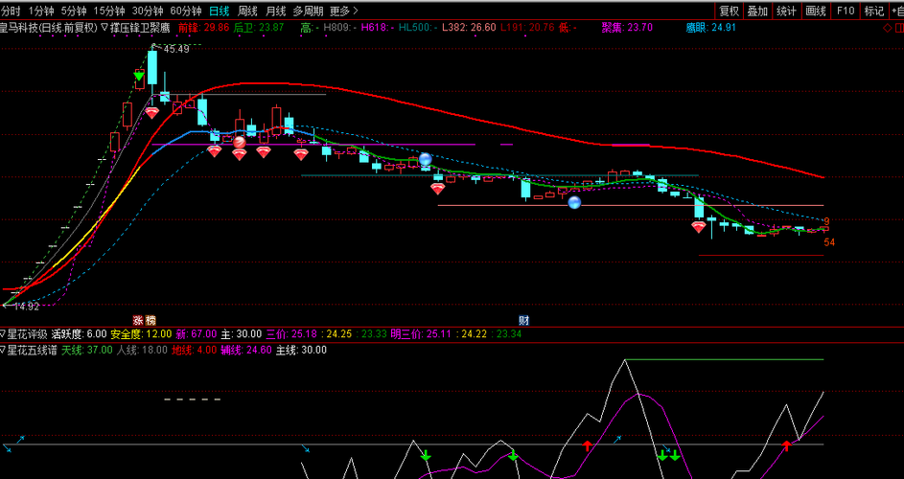Click the 聚集: 23.70 value

pyautogui.click(x=627, y=27)
